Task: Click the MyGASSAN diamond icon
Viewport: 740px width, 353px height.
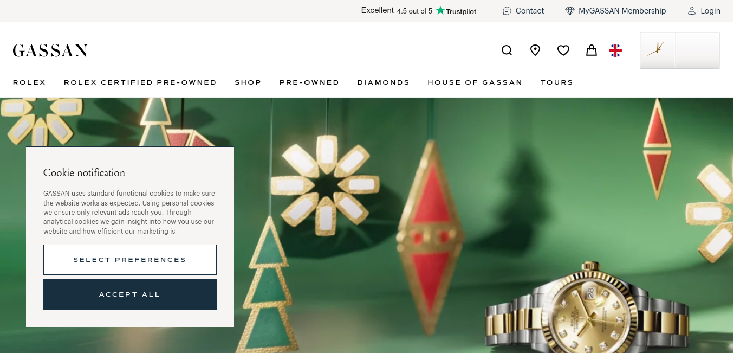Action: tap(570, 11)
